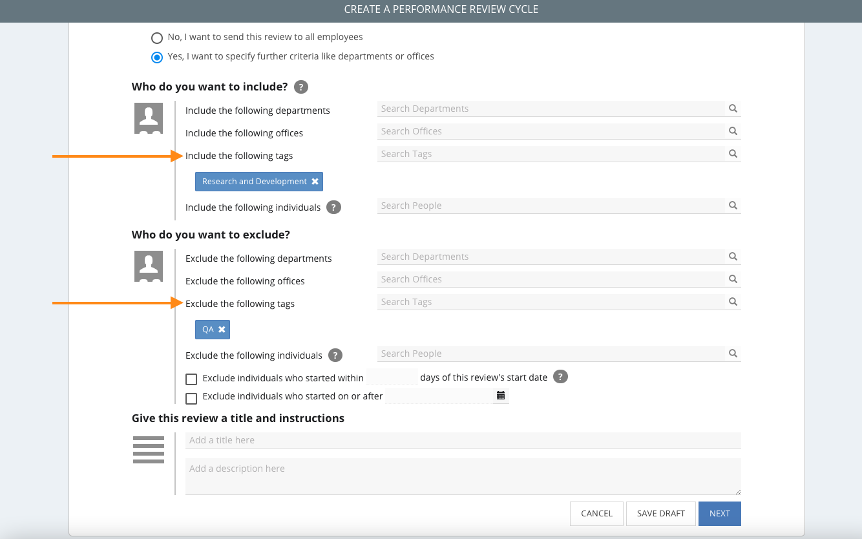Click help icon next to Include the following individuals
The height and width of the screenshot is (539, 862).
pyautogui.click(x=333, y=207)
